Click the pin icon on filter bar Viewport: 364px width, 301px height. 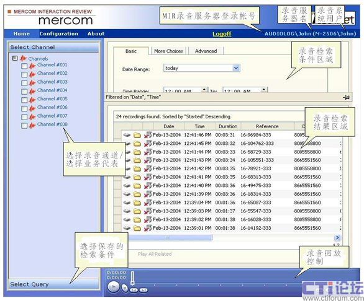[346, 97]
